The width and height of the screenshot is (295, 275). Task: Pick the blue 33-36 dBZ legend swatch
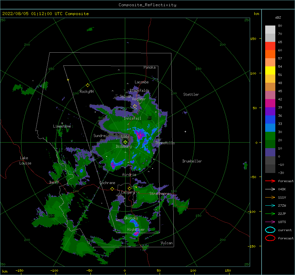click(x=270, y=119)
